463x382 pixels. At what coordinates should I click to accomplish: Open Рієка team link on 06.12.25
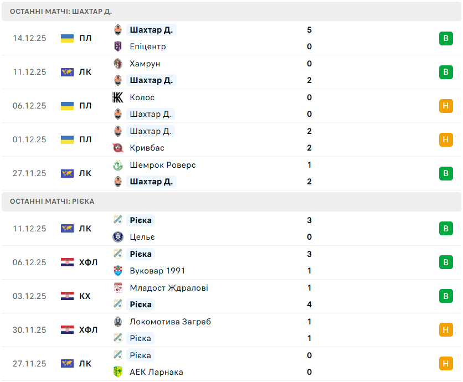point(141,254)
